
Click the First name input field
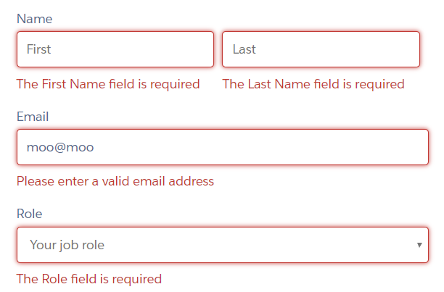[x=115, y=49]
